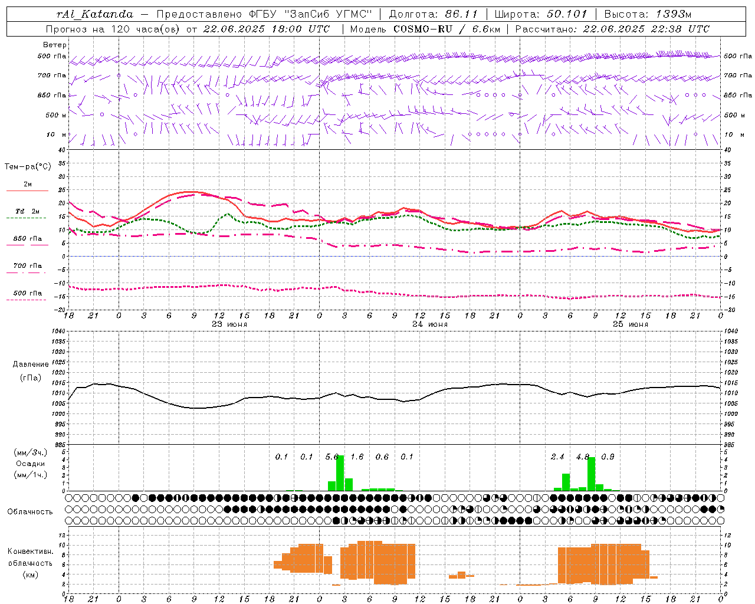Click the 5.6 precipitation total value
The width and height of the screenshot is (755, 604).
[332, 457]
